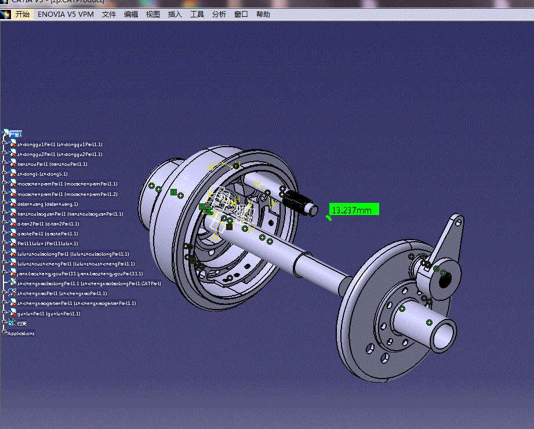The image size is (534, 429).
Task: Open the 文件 (File) menu
Action: (109, 14)
